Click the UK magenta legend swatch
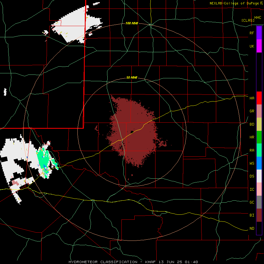 pos(259,46)
